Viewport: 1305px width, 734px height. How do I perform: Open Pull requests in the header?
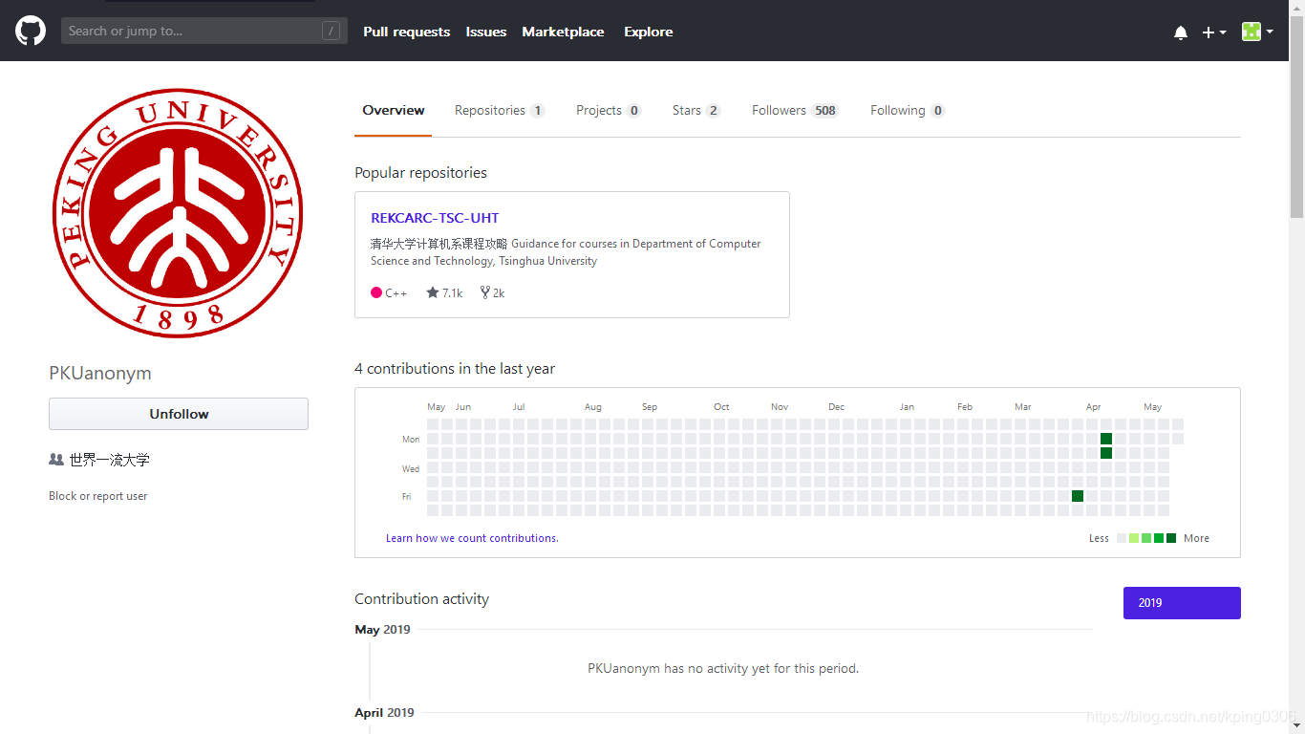tap(406, 32)
